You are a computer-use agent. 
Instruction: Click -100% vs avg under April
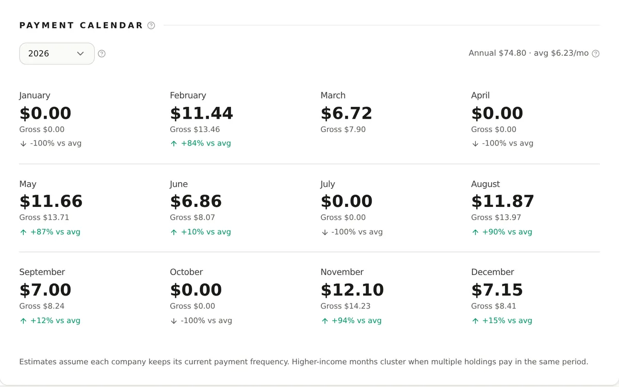tap(502, 143)
